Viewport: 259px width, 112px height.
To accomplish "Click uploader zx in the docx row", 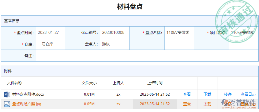I will 118,94.
